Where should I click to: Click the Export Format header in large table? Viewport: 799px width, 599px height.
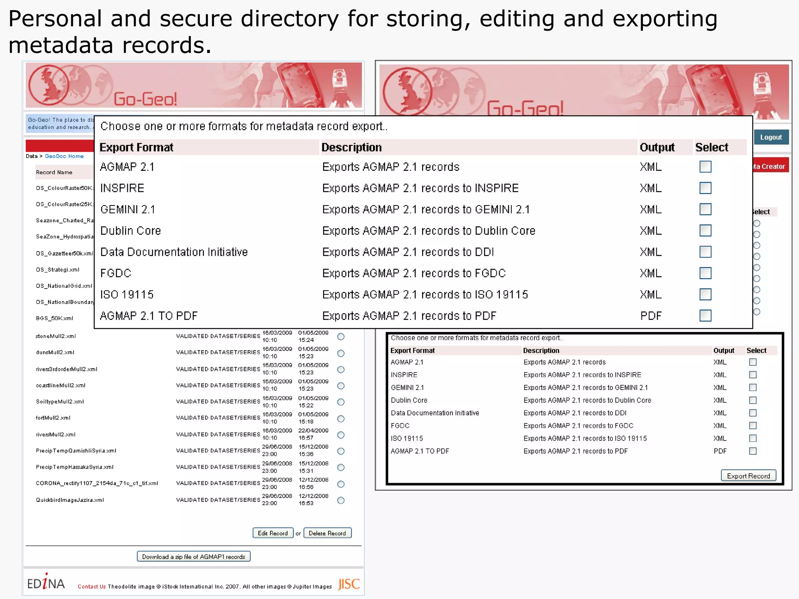(137, 147)
